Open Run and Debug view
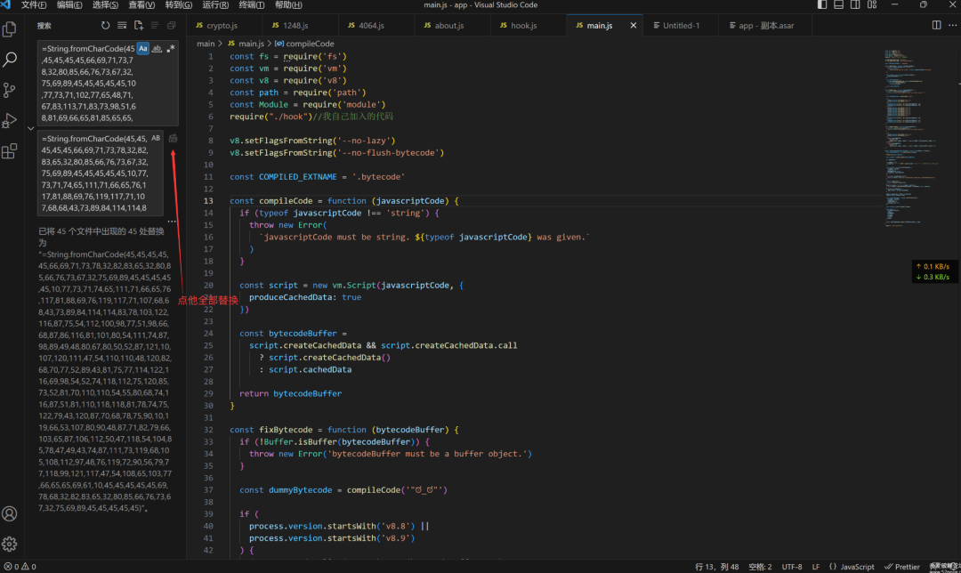This screenshot has width=961, height=573. tap(9, 120)
